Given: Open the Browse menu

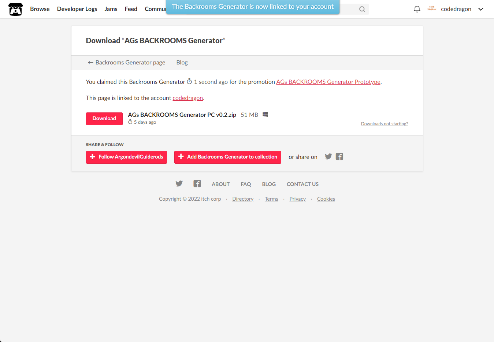Looking at the screenshot, I should click(40, 9).
